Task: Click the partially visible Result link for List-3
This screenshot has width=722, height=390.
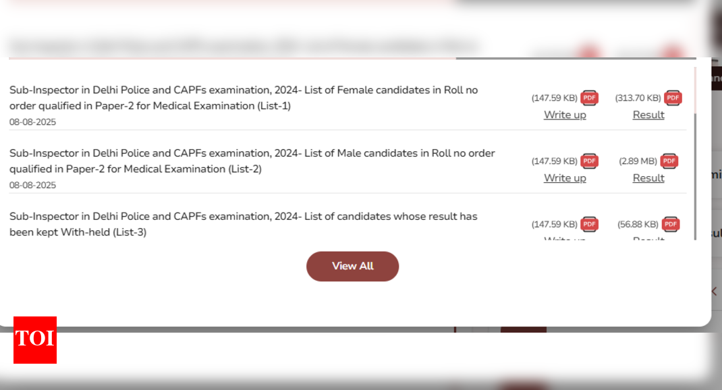Action: point(648,238)
